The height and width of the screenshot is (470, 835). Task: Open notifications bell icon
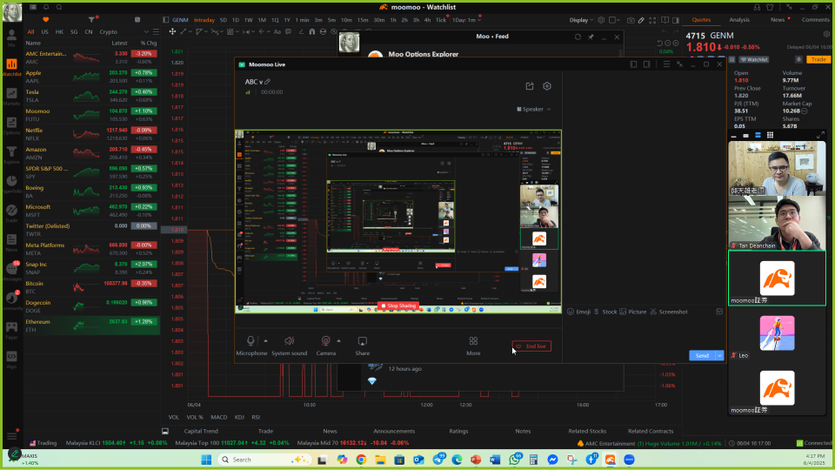(x=46, y=7)
